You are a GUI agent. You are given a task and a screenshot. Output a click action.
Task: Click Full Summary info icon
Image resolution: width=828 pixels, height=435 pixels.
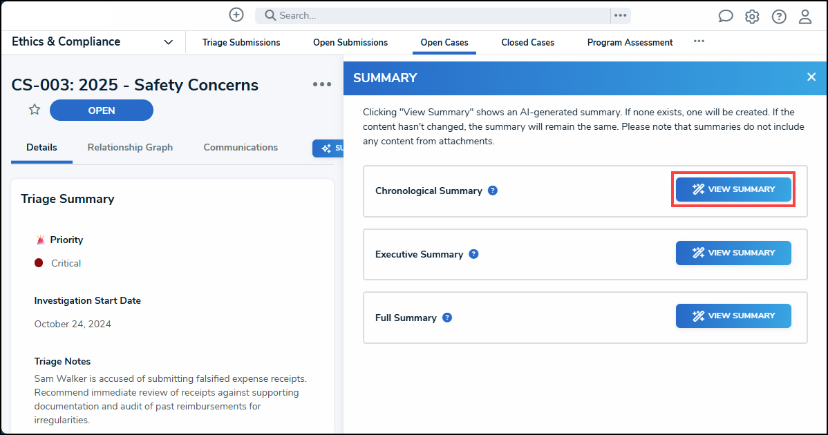pos(447,318)
